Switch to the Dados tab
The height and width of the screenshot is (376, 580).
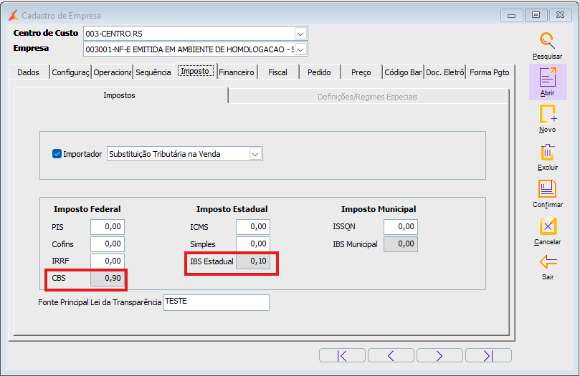point(28,72)
